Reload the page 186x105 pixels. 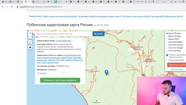point(12,7)
